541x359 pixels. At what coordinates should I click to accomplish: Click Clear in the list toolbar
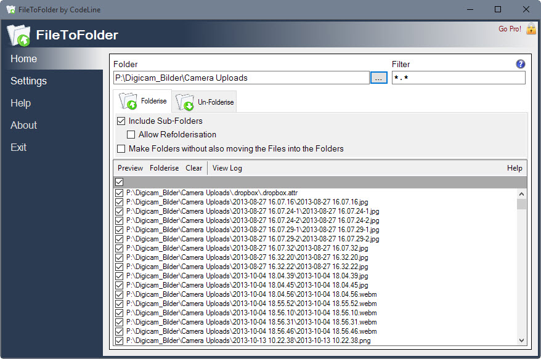tap(194, 168)
